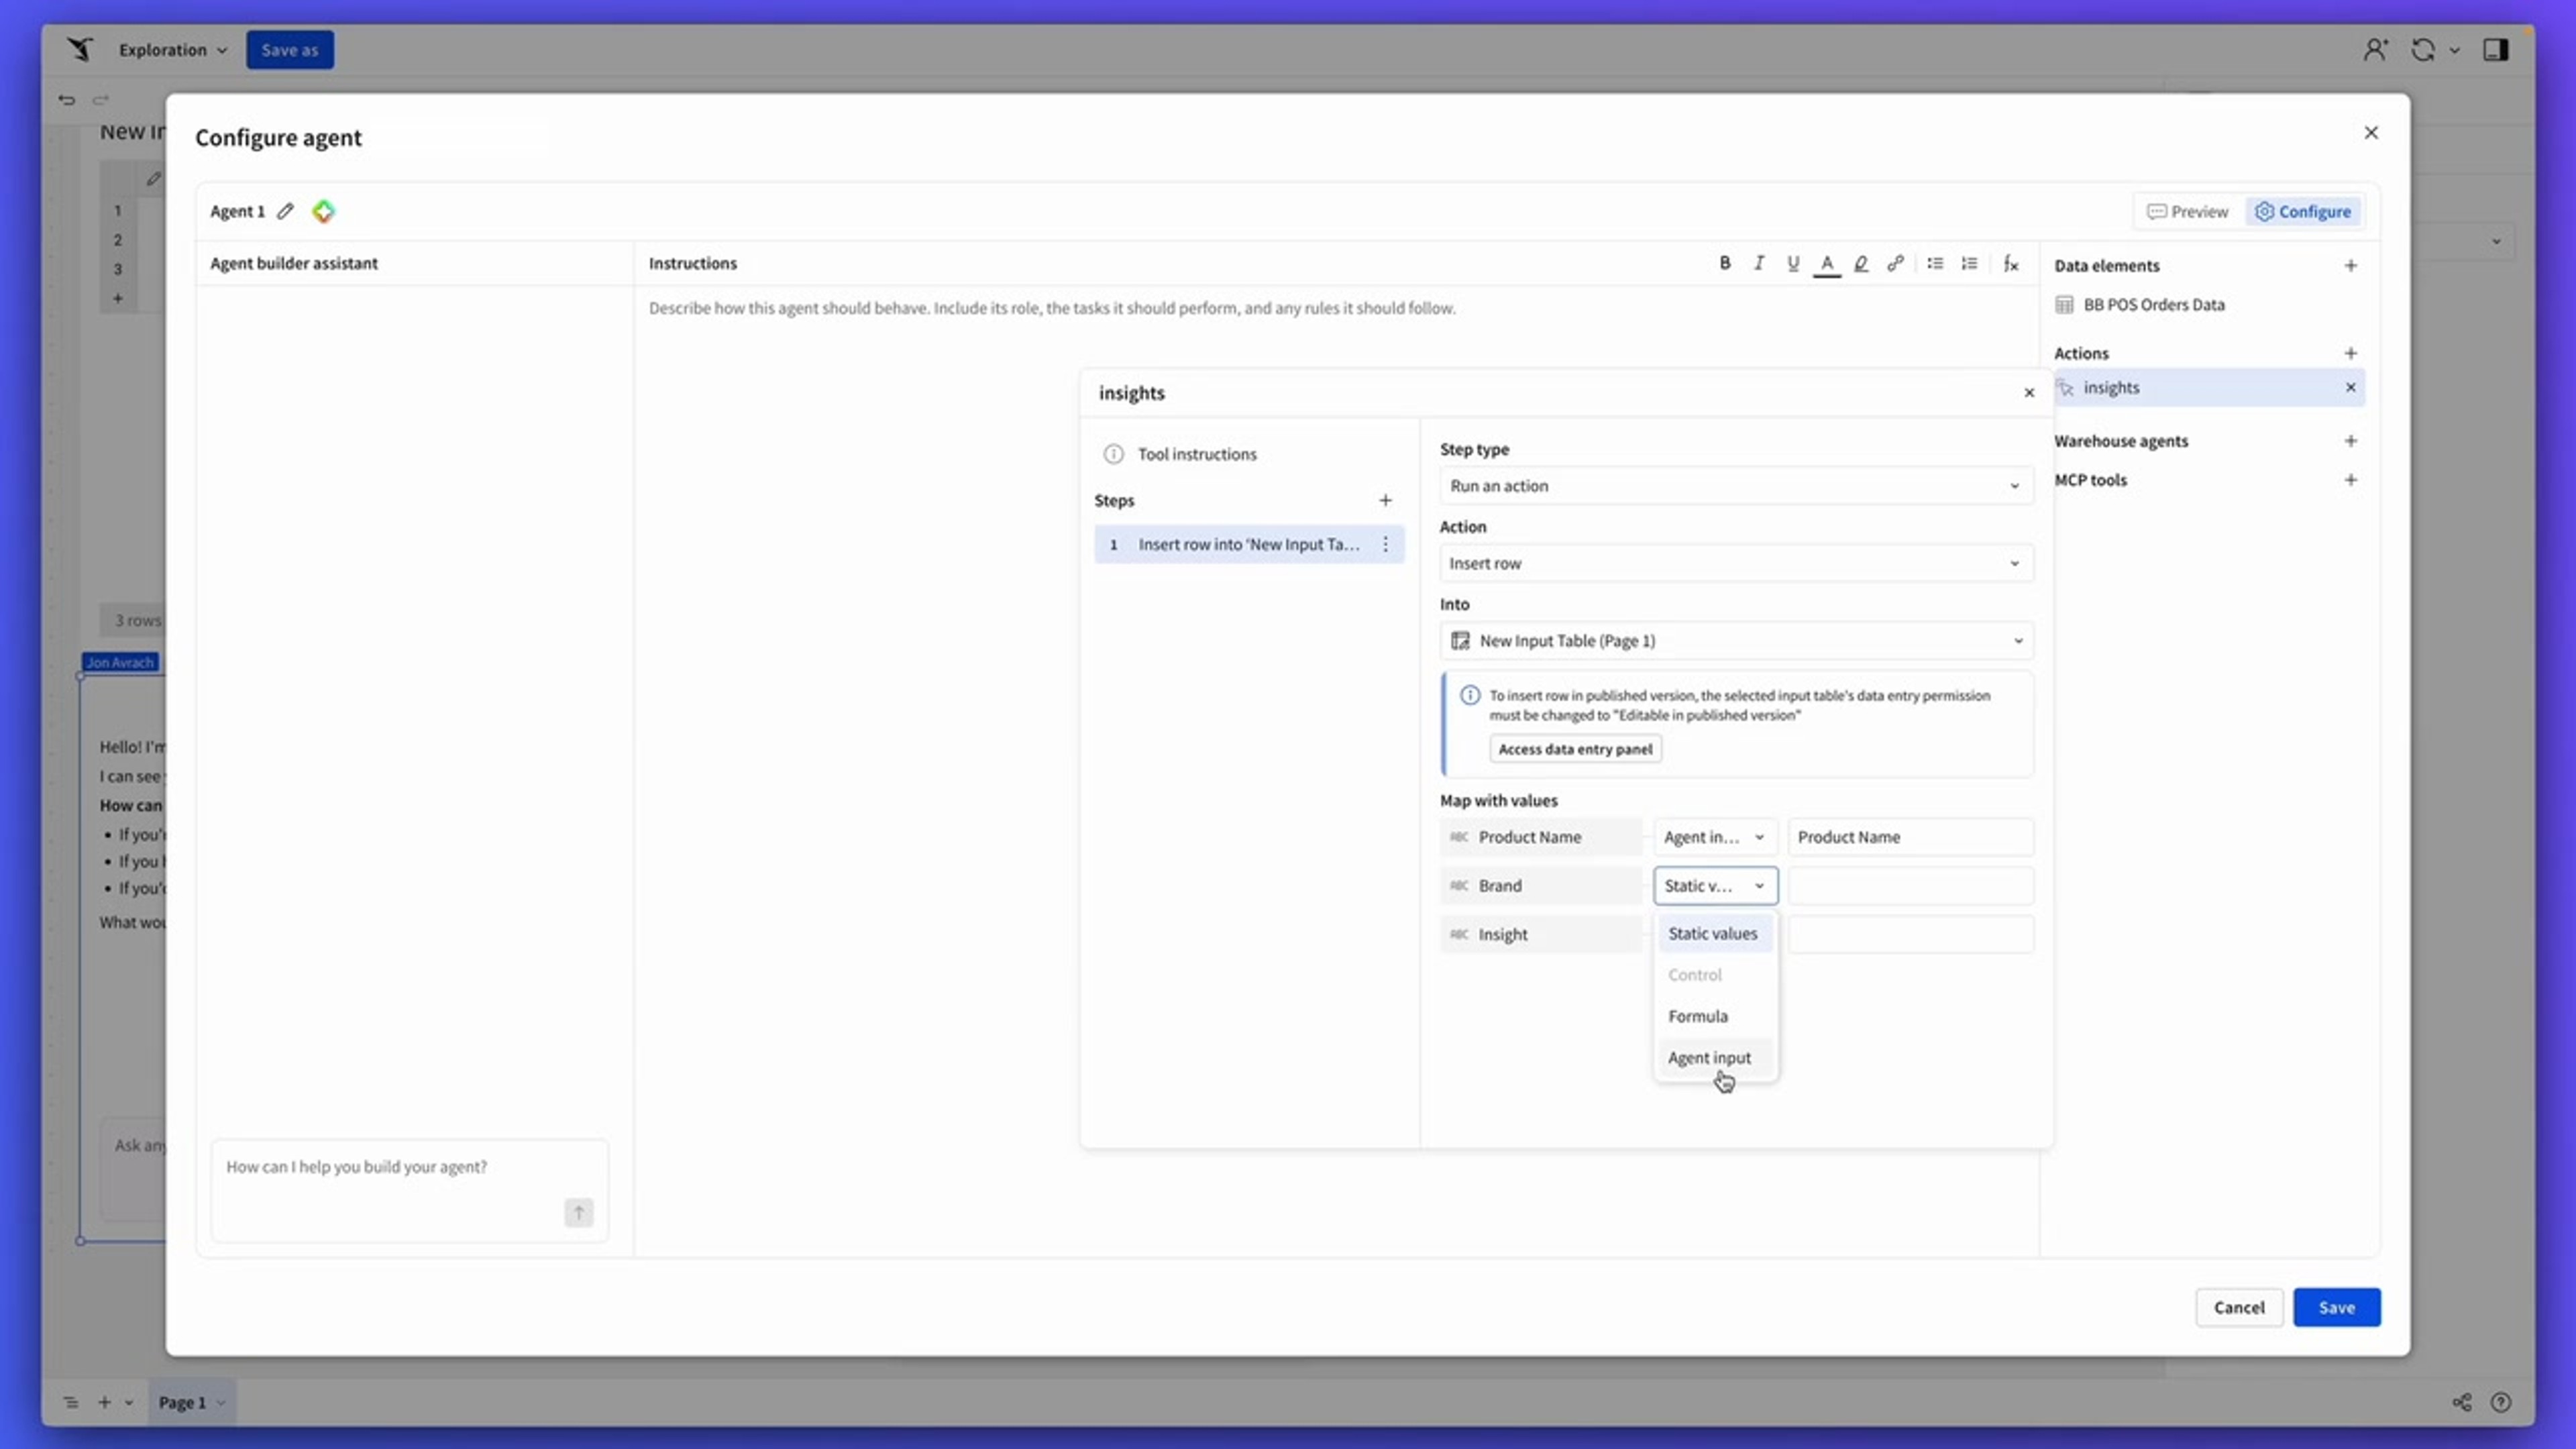The width and height of the screenshot is (2576, 1449).
Task: Insert bulleted list in Instructions
Action: [1935, 263]
